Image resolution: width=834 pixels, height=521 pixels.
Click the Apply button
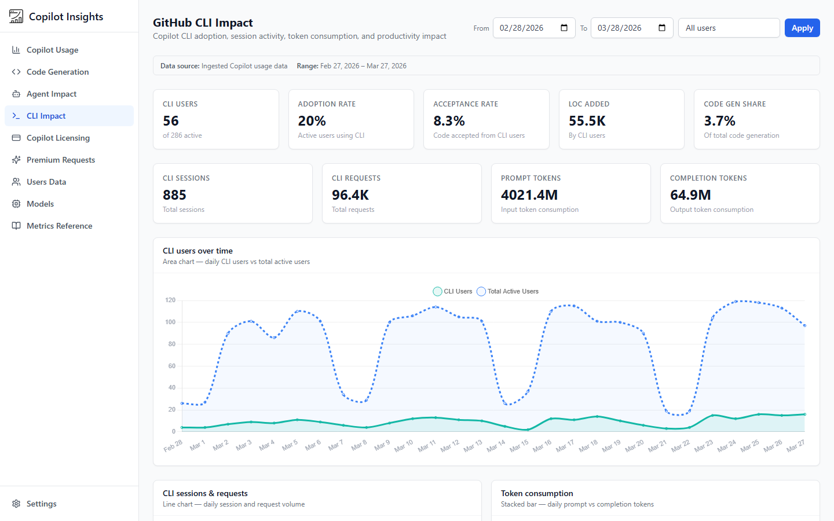802,28
